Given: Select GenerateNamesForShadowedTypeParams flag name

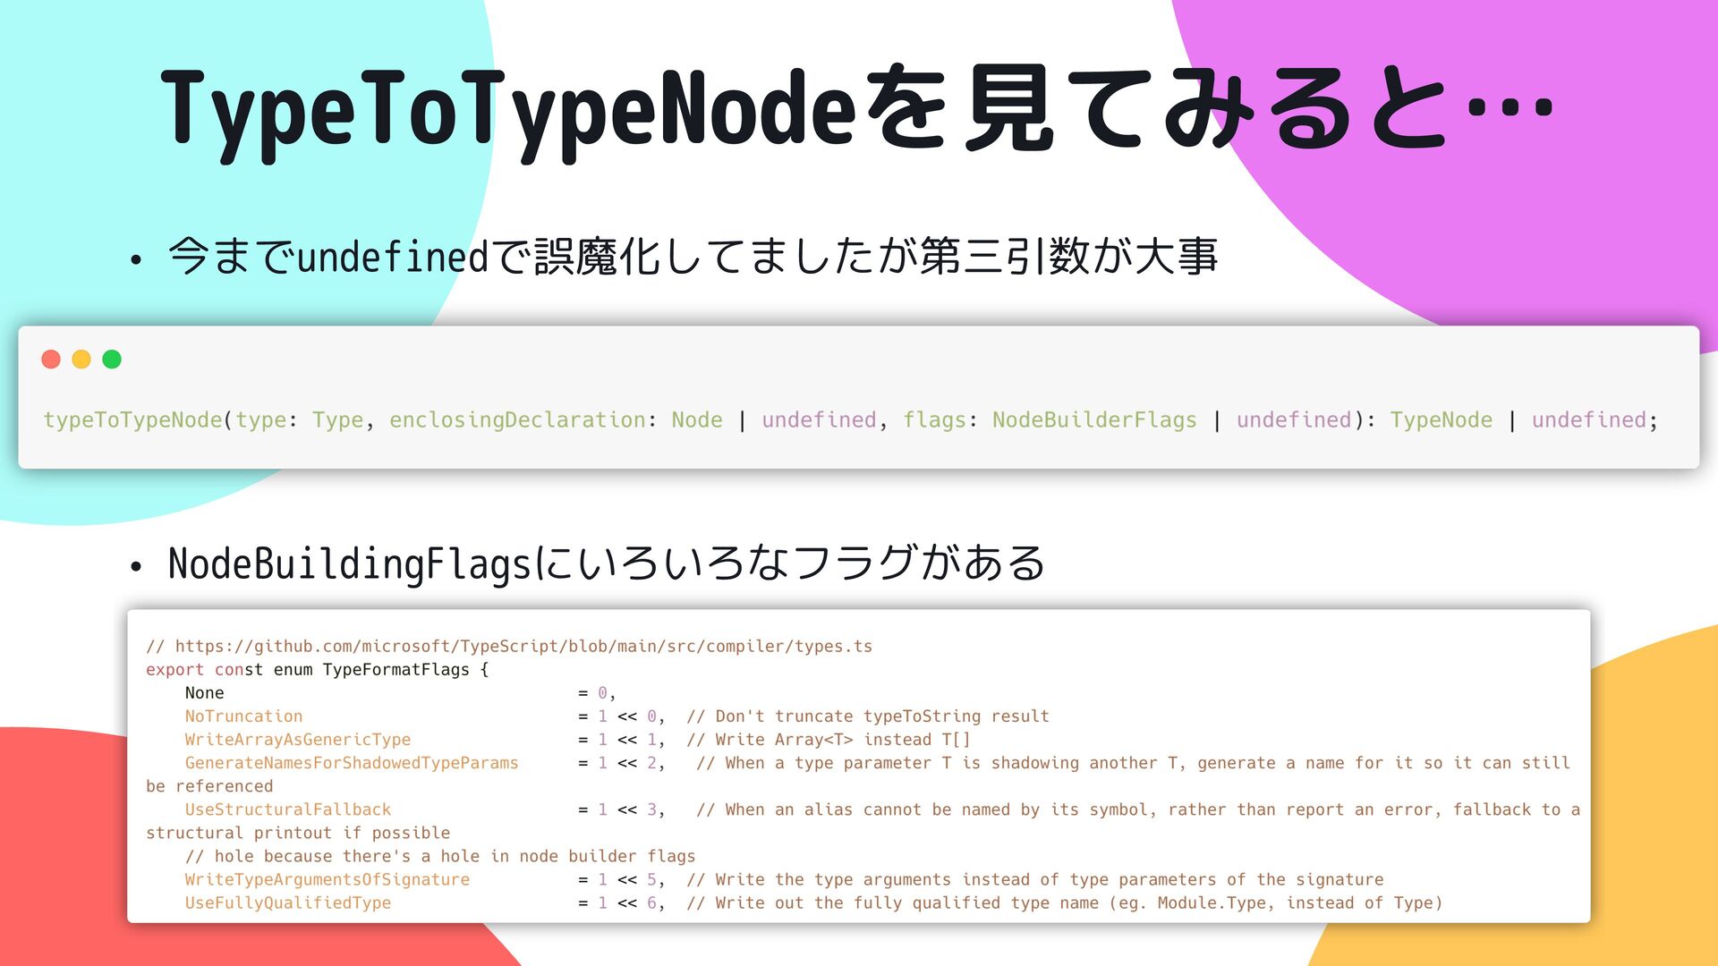Looking at the screenshot, I should click(x=351, y=763).
